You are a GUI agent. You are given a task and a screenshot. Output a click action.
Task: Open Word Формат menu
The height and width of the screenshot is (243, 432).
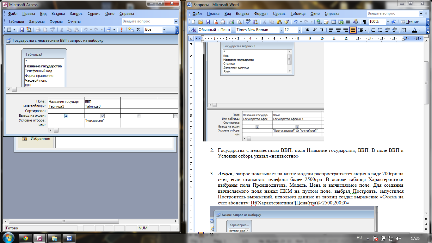261,14
